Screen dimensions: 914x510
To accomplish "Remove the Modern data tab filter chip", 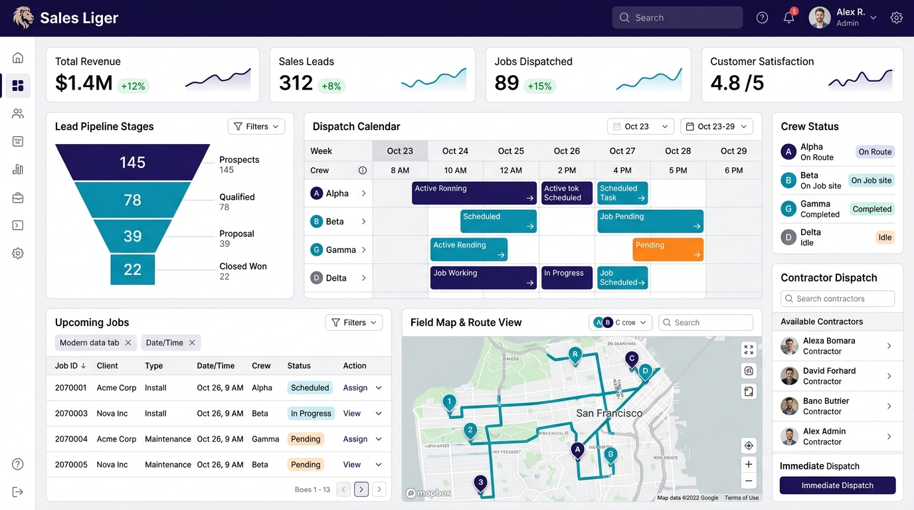I will click(x=128, y=343).
